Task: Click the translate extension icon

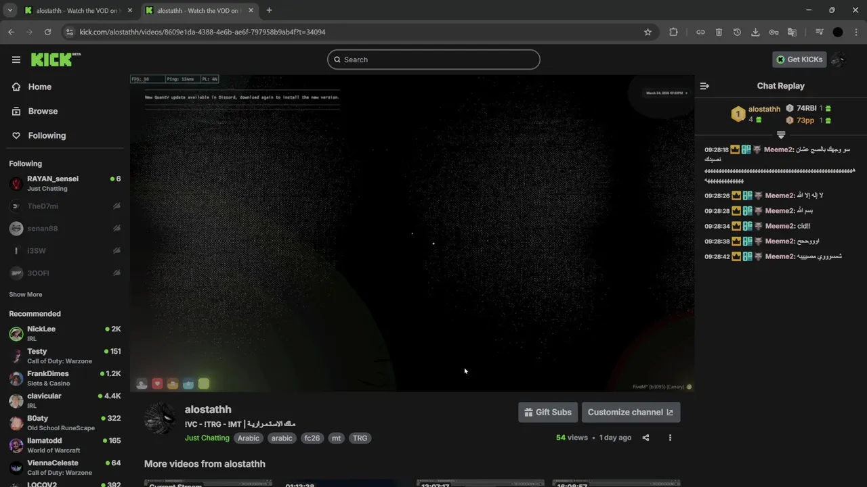Action: pyautogui.click(x=792, y=32)
